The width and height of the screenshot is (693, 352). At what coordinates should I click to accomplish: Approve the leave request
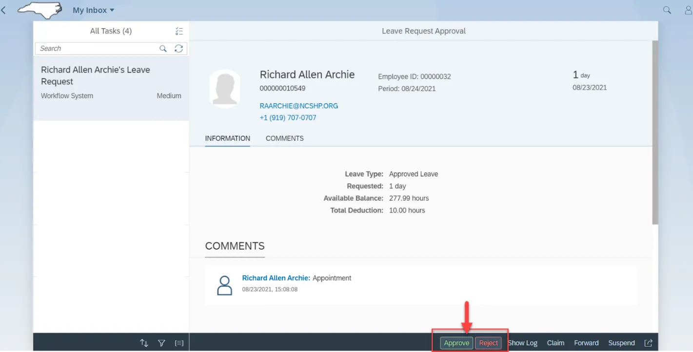[456, 343]
